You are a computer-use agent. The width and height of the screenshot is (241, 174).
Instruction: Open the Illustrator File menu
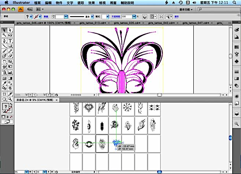pyautogui.click(x=37, y=3)
